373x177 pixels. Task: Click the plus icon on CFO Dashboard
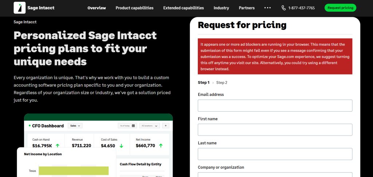pyautogui.click(x=166, y=126)
